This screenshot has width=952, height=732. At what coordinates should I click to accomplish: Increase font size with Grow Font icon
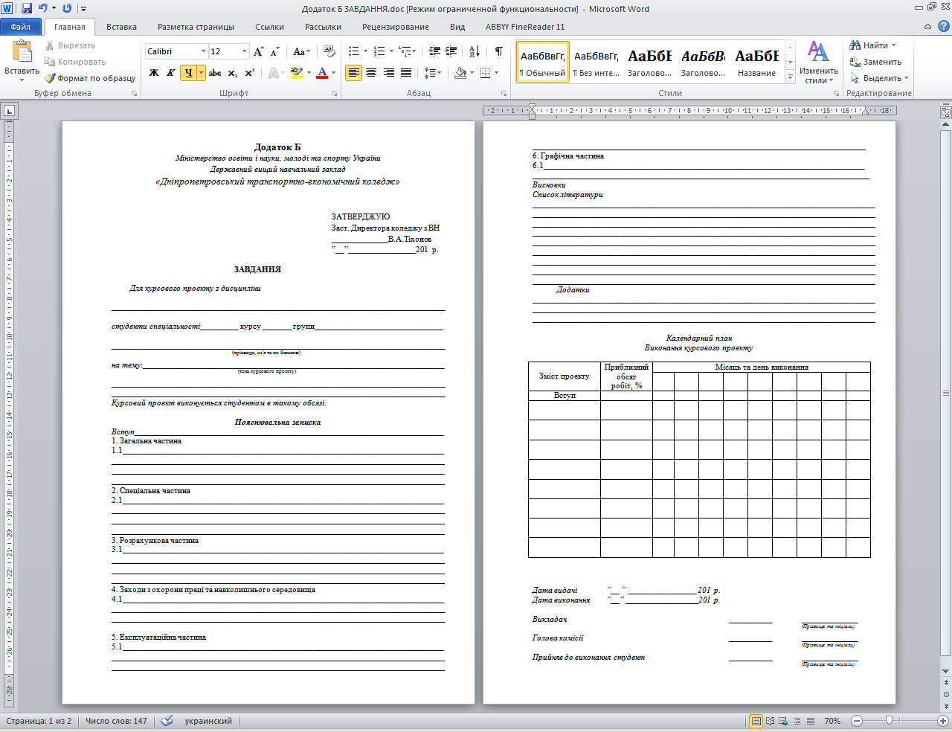point(258,51)
